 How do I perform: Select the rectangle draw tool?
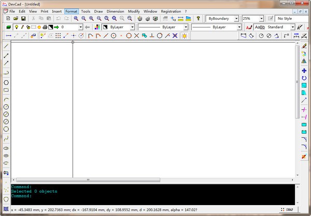point(6,90)
